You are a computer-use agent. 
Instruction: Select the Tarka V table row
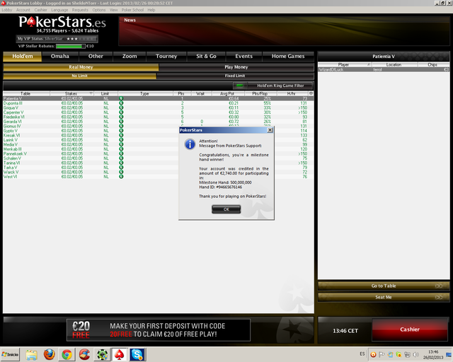click(x=159, y=168)
